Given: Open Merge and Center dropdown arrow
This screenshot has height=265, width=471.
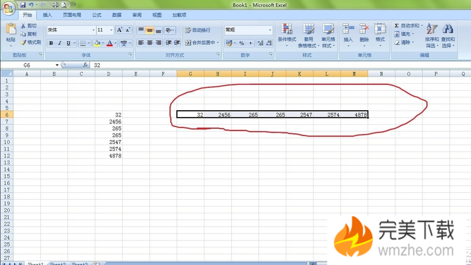Looking at the screenshot, I should tap(218, 42).
